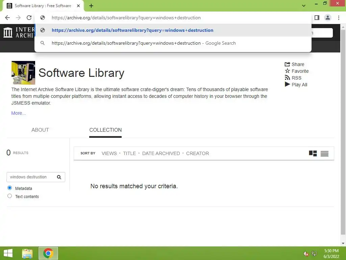Open Chrome three-dot menu
346x260 pixels.
(339, 18)
